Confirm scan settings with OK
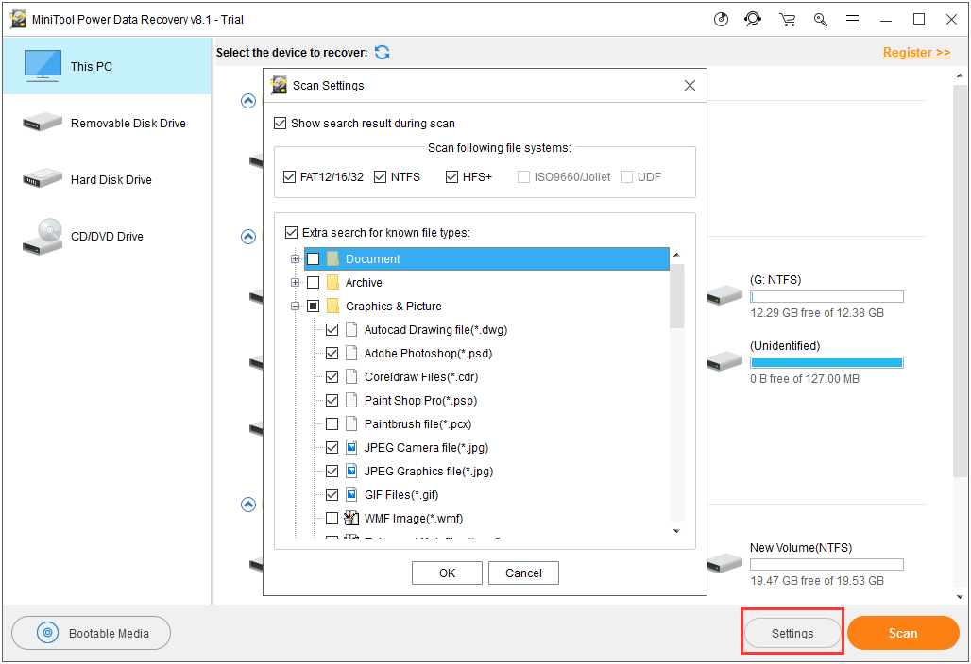Image resolution: width=971 pixels, height=664 pixels. click(447, 573)
